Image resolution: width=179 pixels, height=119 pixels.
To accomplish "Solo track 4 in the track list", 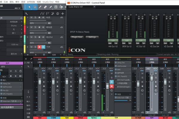I will click(35, 27).
